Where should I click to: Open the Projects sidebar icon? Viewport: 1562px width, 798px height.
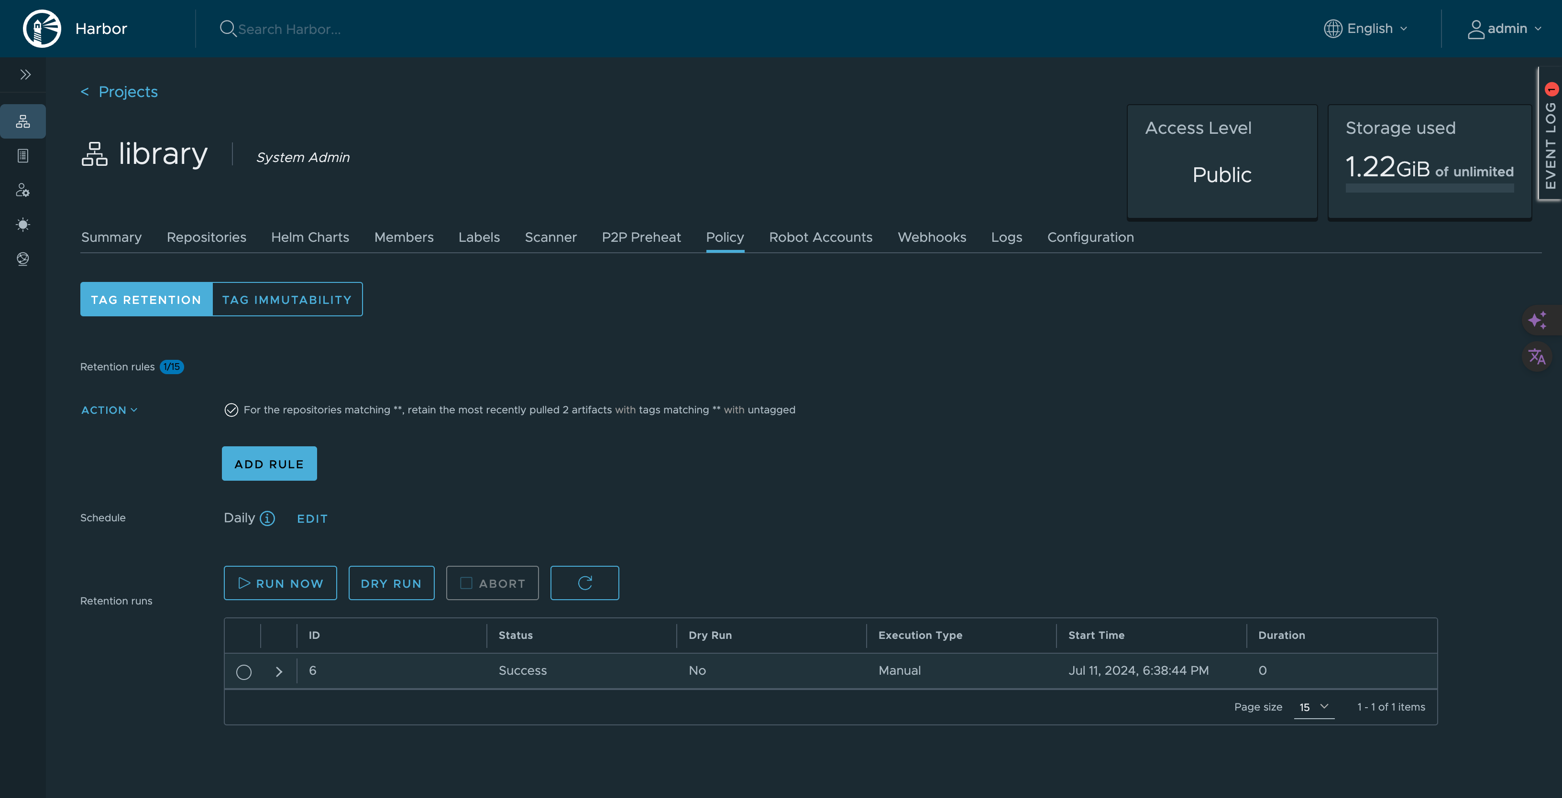[23, 122]
